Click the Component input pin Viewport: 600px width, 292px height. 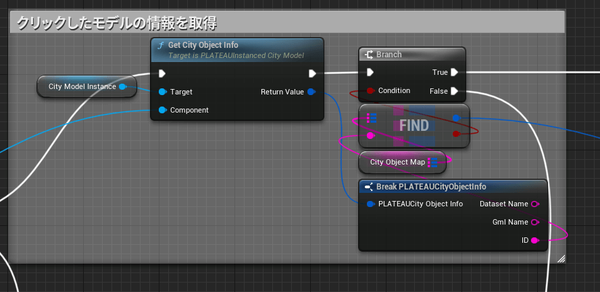162,110
